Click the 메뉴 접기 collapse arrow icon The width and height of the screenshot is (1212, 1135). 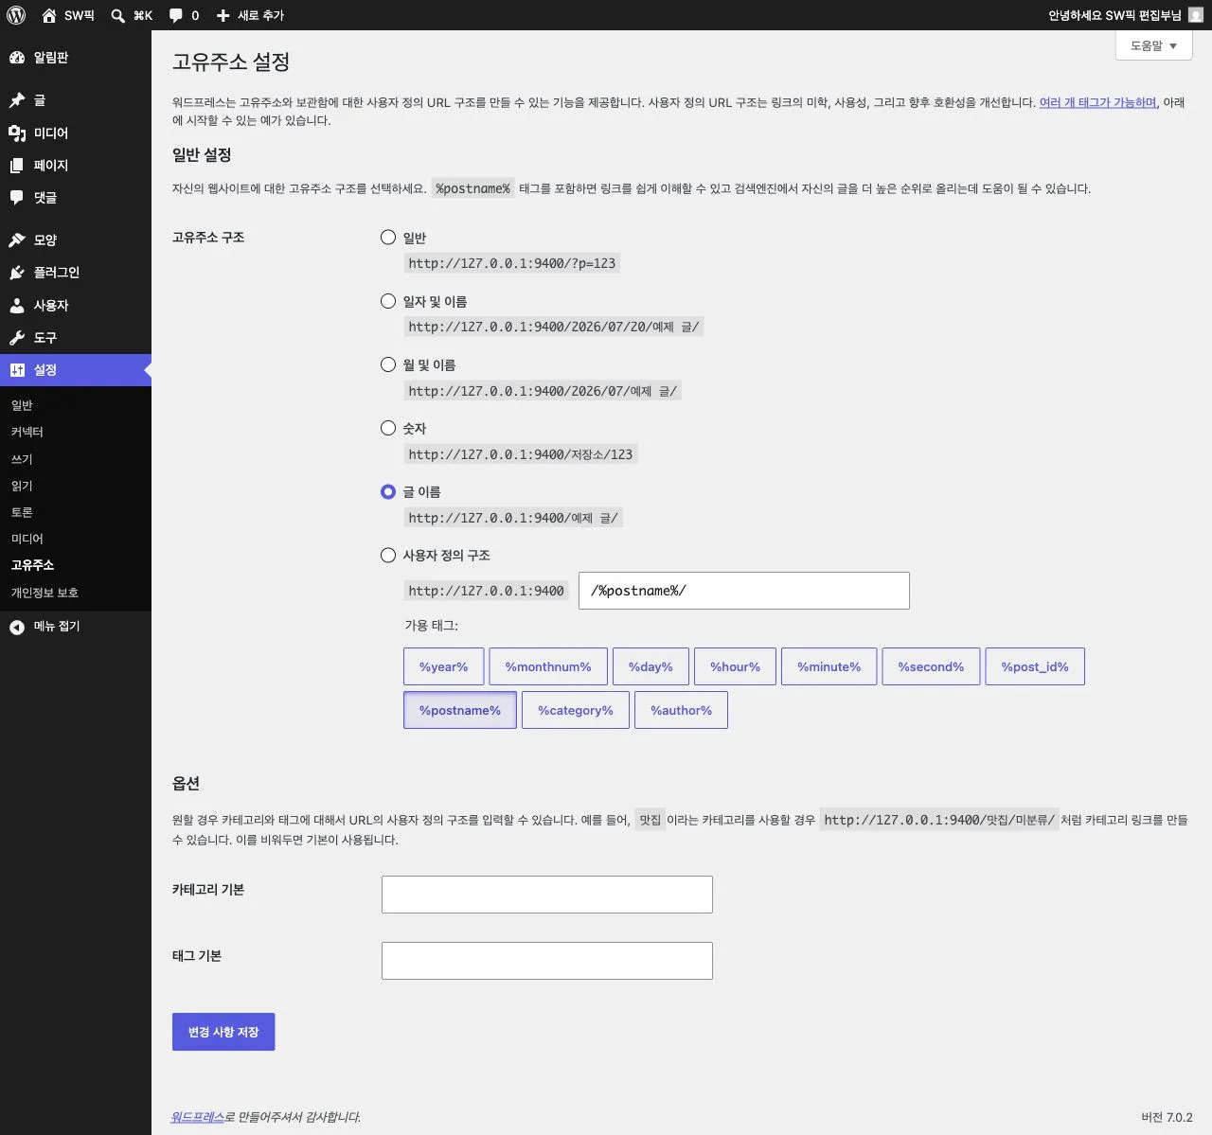pos(17,627)
